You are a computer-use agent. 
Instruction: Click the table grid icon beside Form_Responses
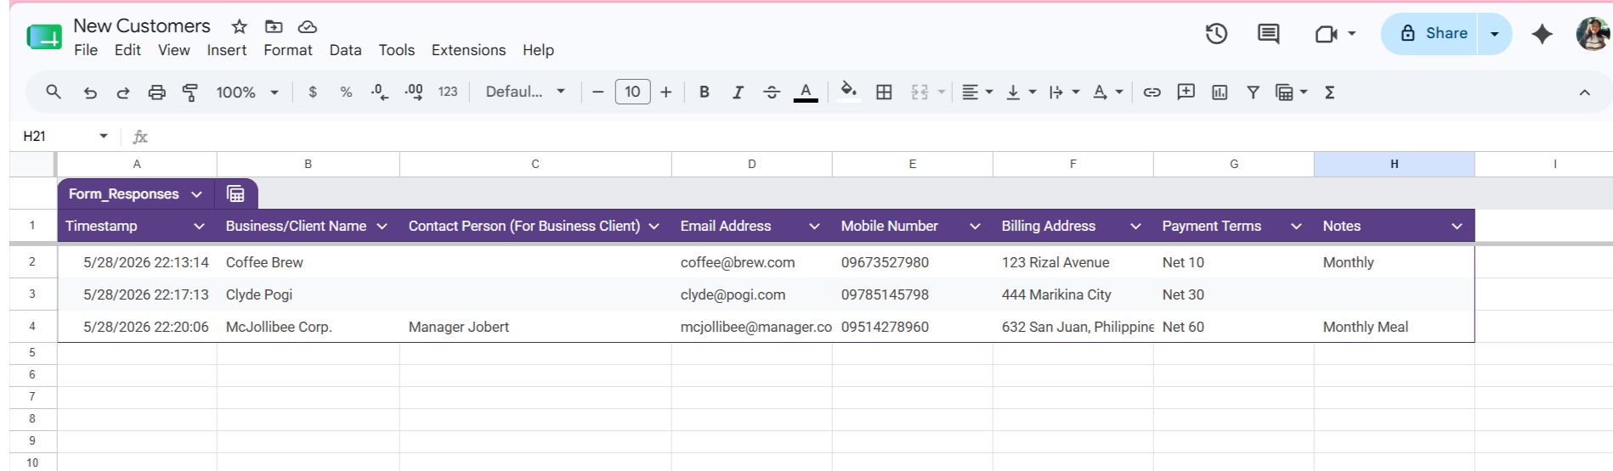(x=235, y=194)
